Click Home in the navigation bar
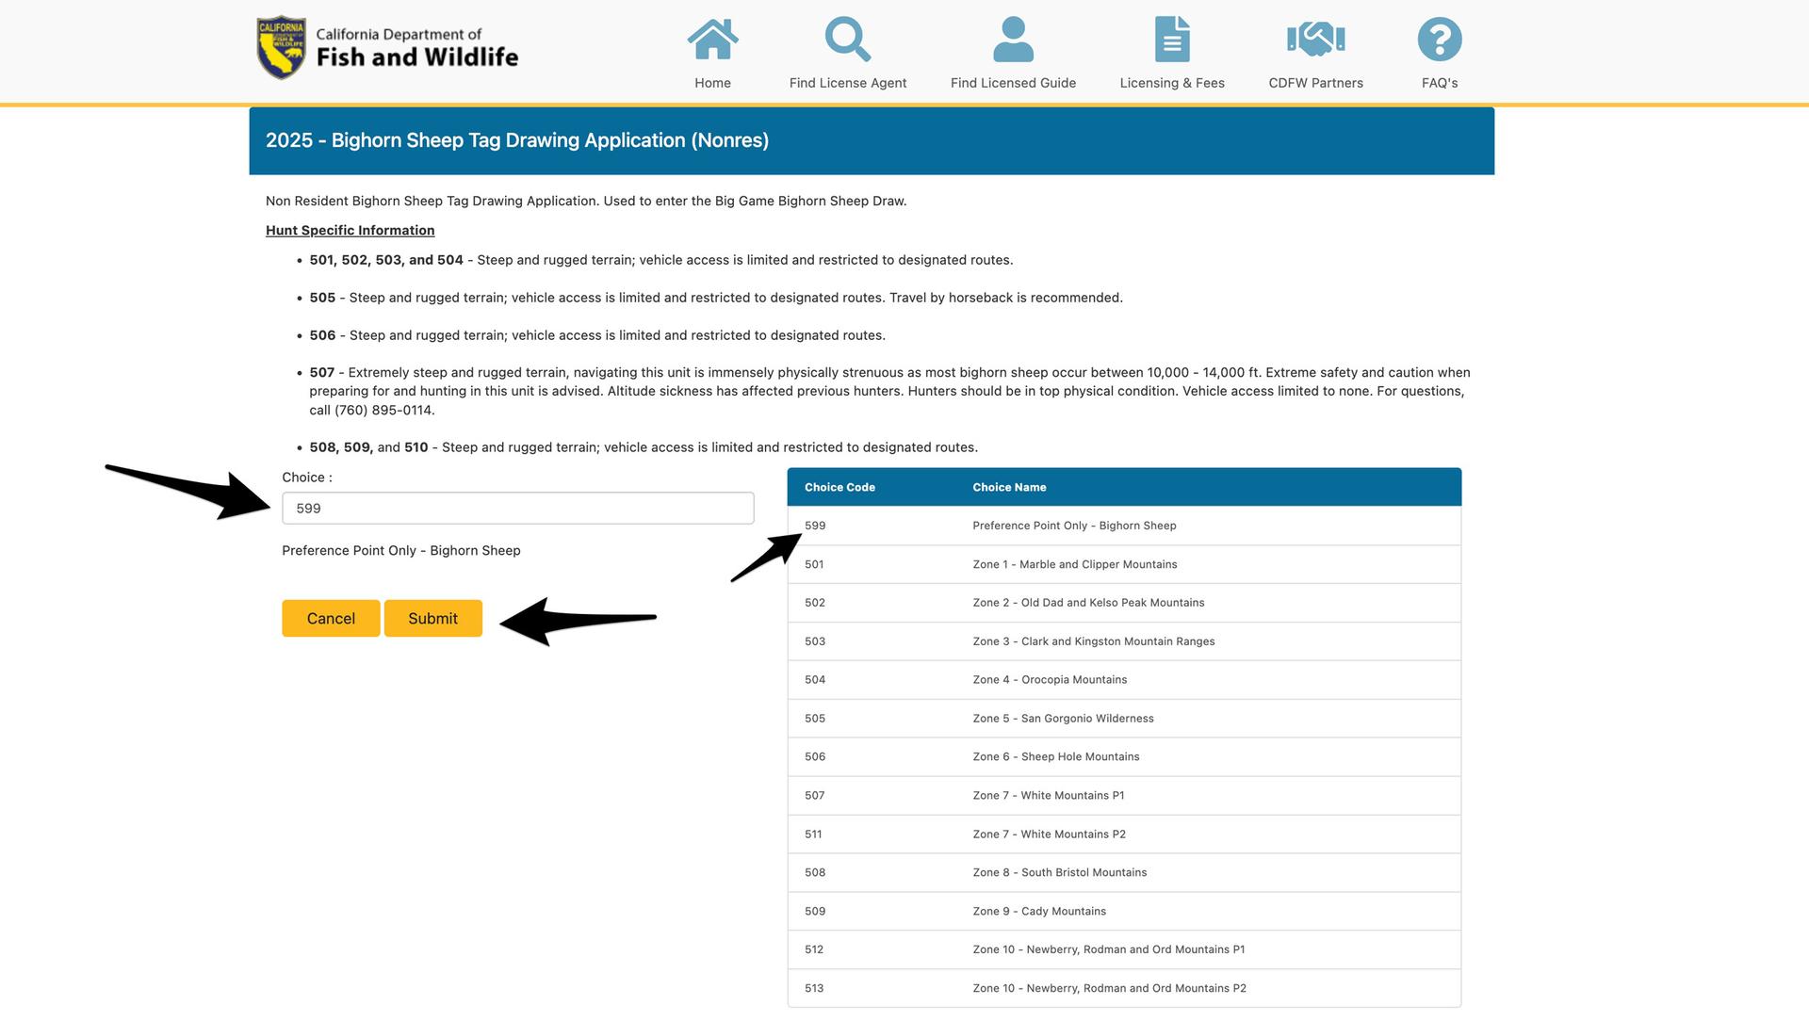Viewport: 1809px width, 1021px height. pyautogui.click(x=713, y=83)
